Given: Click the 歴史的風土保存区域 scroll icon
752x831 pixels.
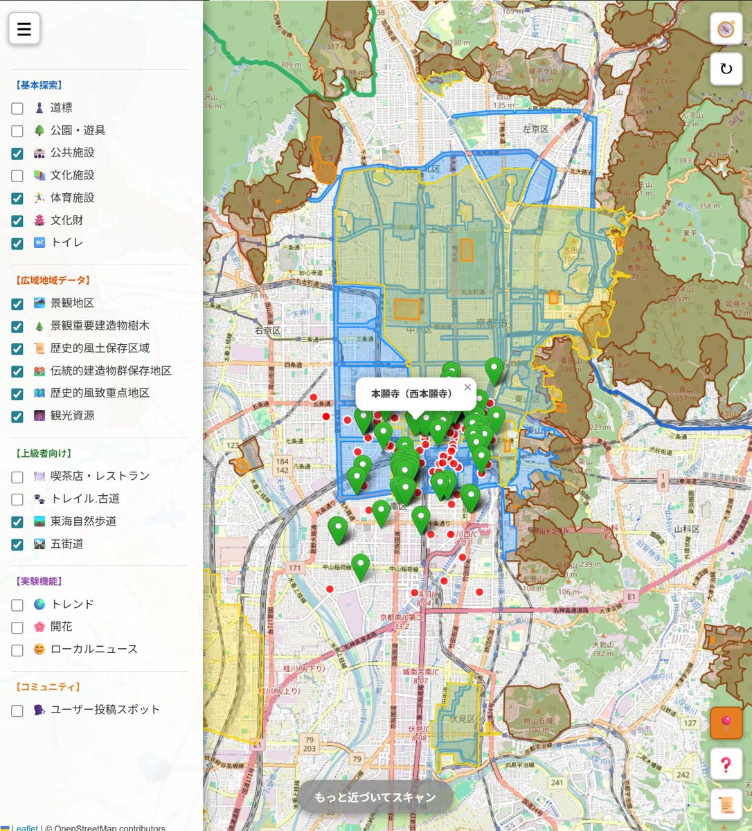Looking at the screenshot, I should coord(39,348).
